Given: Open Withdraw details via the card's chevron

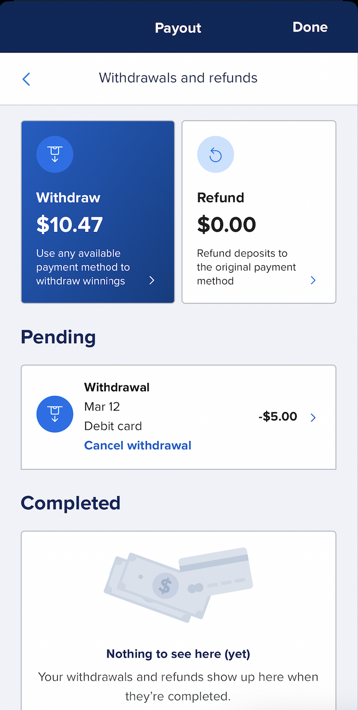Looking at the screenshot, I should (151, 280).
